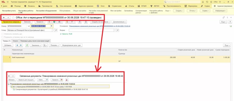Click the search icon next to Найти
This screenshot has height=101, width=234.
(x=47, y=80)
